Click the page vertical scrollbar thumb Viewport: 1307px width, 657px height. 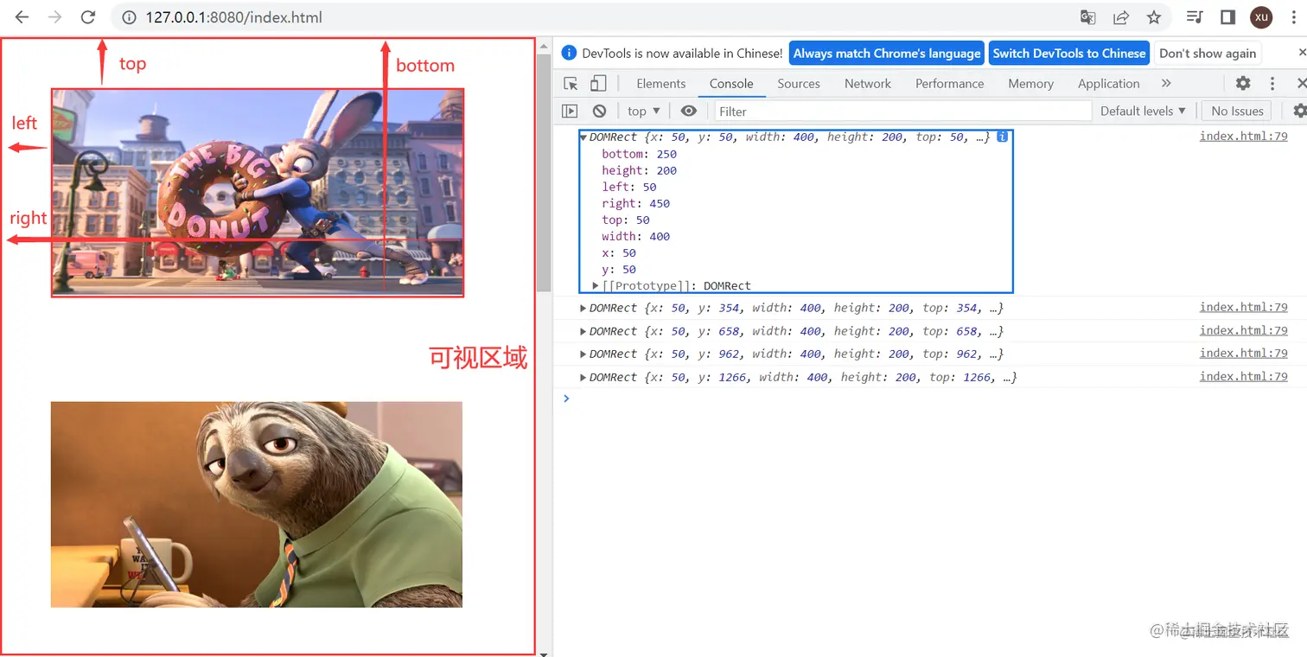point(543,173)
